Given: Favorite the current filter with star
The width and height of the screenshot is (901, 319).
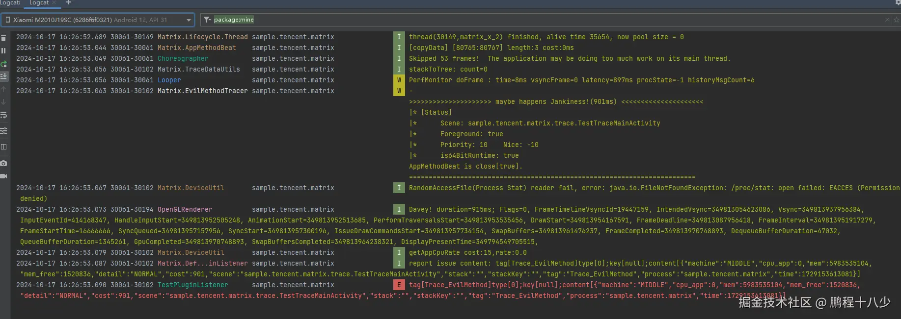Looking at the screenshot, I should [x=896, y=20].
